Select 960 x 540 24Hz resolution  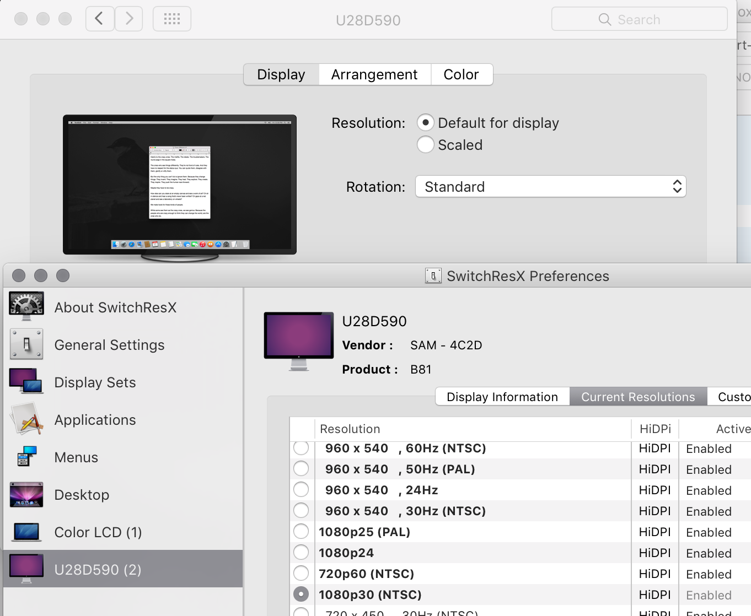click(x=301, y=490)
